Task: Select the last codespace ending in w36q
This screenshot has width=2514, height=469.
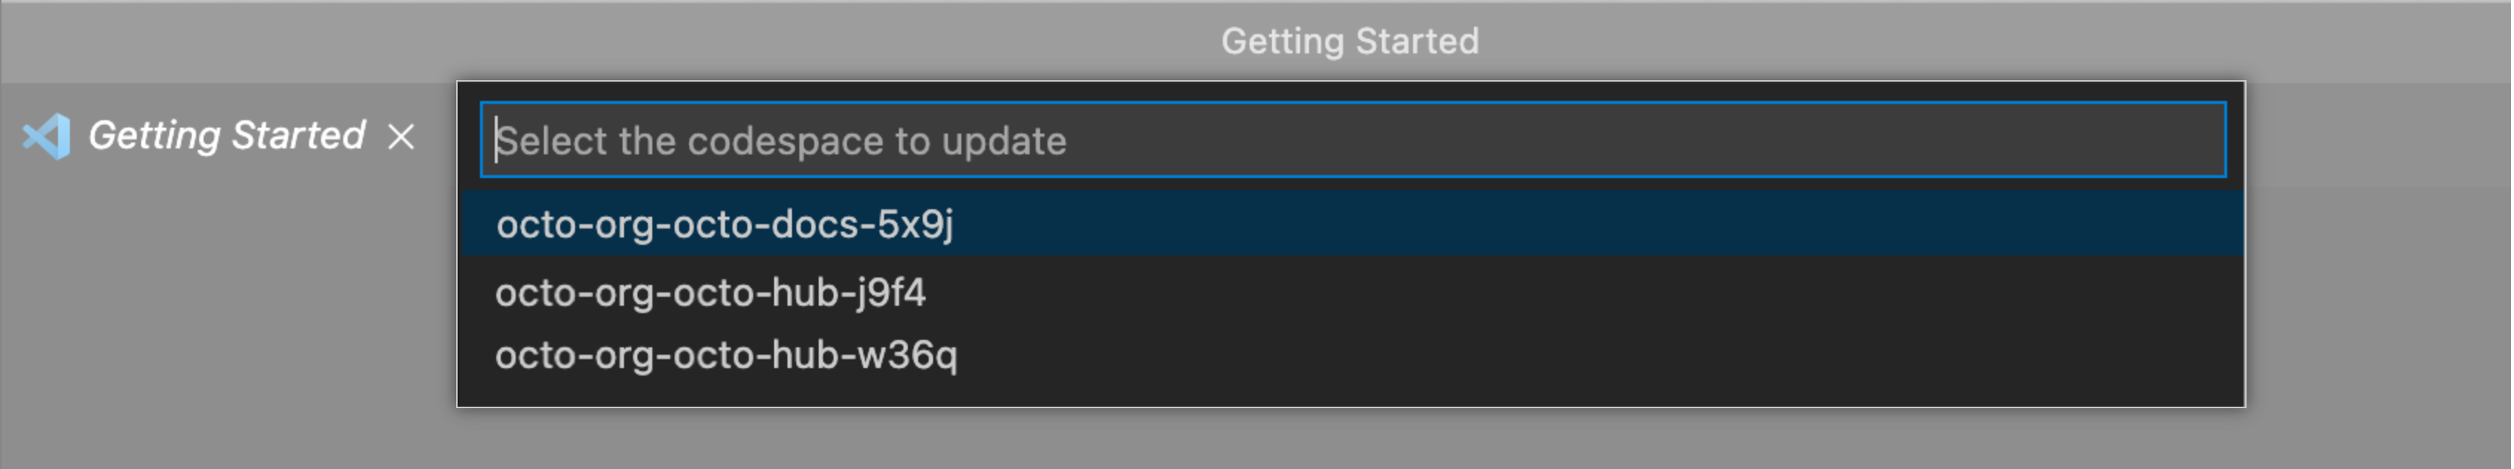Action: [726, 355]
